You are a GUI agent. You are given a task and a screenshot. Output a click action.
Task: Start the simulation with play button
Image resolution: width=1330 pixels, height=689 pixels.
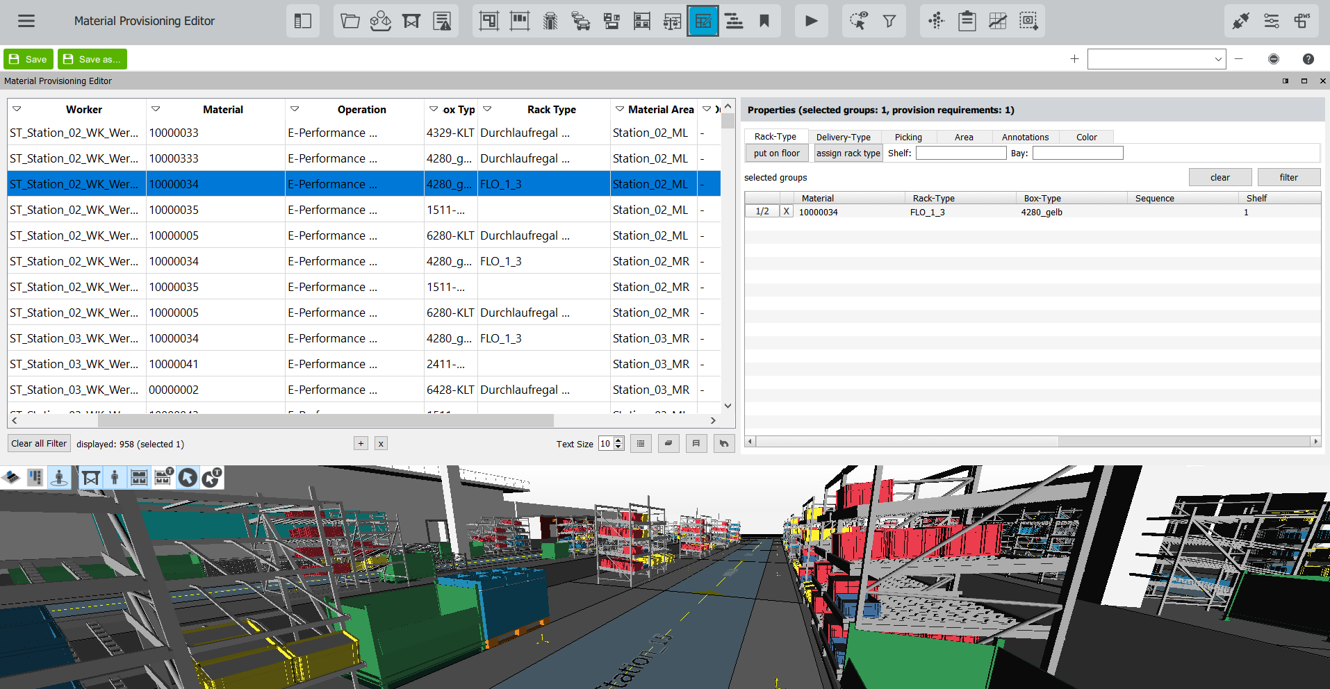click(811, 21)
